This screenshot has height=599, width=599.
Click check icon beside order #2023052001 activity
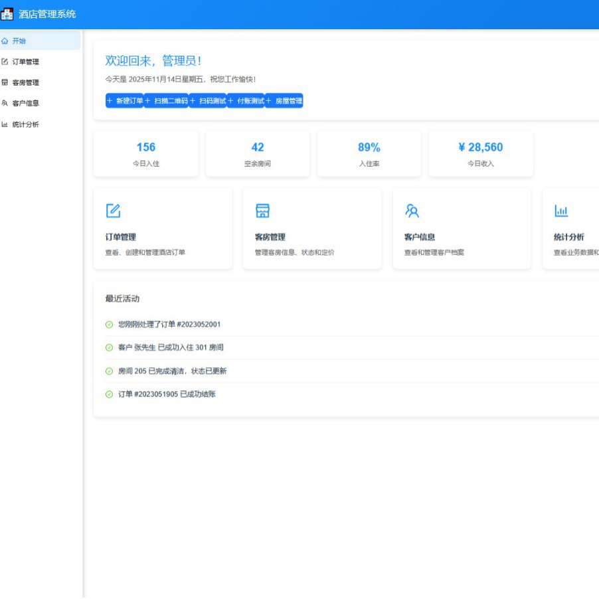click(109, 324)
